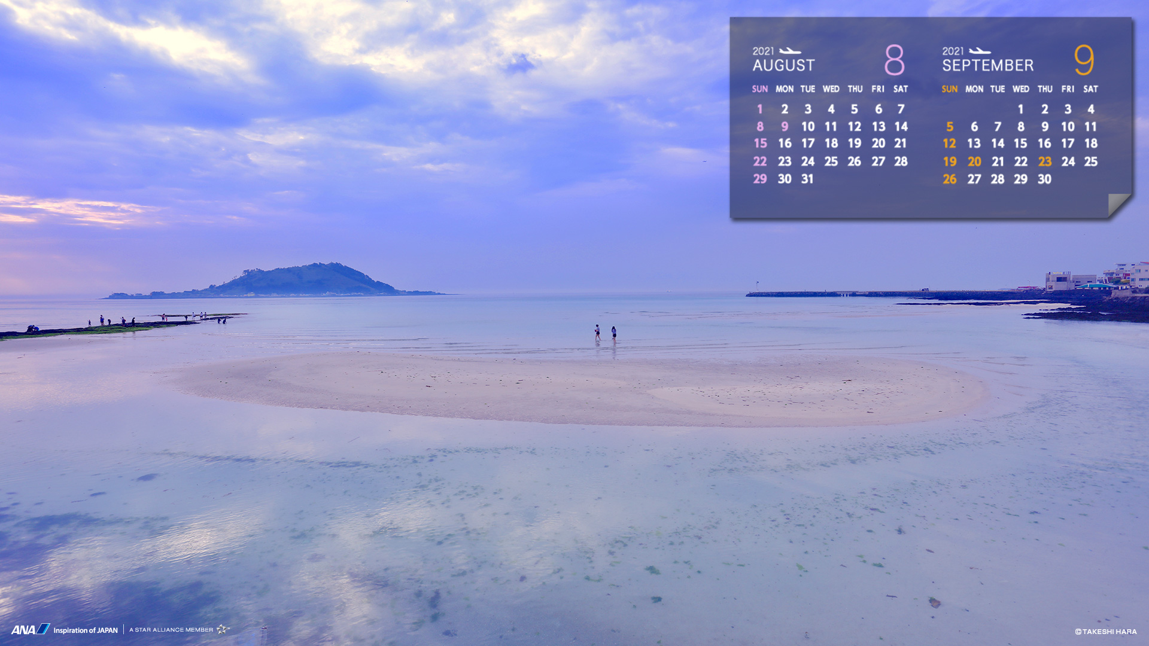This screenshot has height=646, width=1149.
Task: Select August 21 in the calendar
Action: point(901,144)
